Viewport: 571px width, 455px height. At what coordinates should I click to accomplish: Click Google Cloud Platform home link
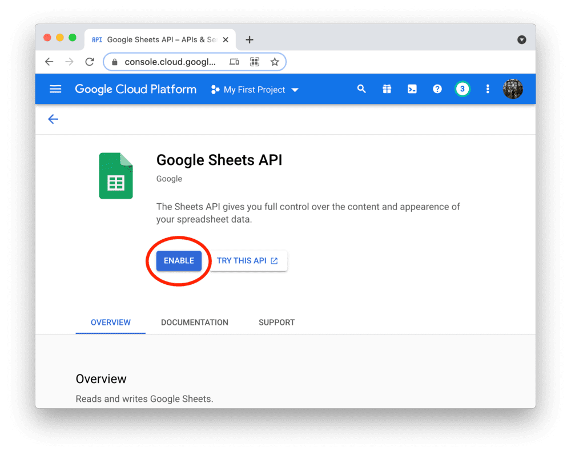click(135, 89)
